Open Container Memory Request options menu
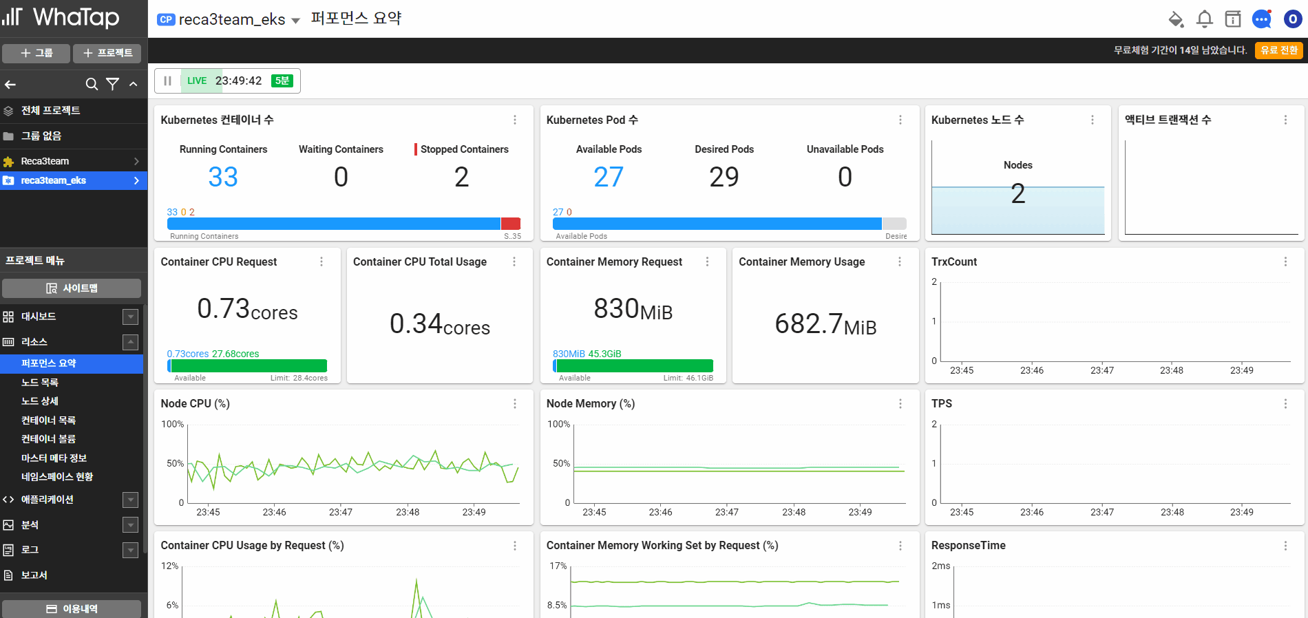The height and width of the screenshot is (618, 1308). (707, 262)
